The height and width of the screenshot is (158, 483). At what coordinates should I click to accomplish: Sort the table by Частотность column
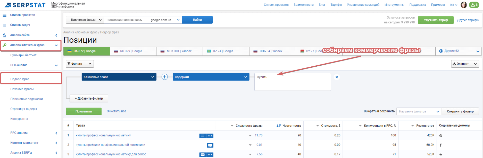pos(289,126)
